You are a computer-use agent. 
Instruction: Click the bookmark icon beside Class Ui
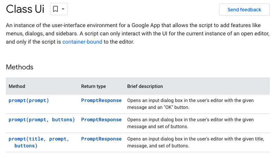[x=55, y=9]
